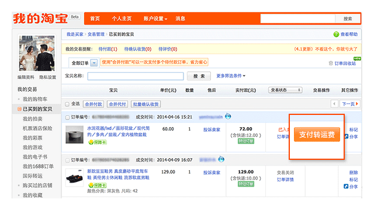The height and width of the screenshot is (210, 374).
Task: Click 删除 on the shoes order
Action: pyautogui.click(x=354, y=173)
